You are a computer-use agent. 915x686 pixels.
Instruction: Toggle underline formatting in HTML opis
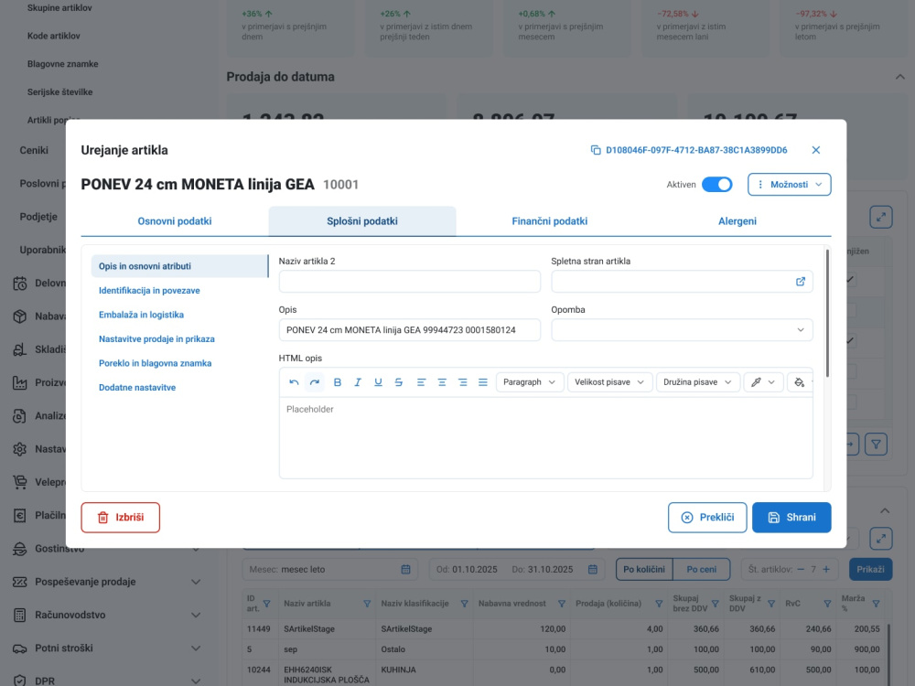[378, 382]
